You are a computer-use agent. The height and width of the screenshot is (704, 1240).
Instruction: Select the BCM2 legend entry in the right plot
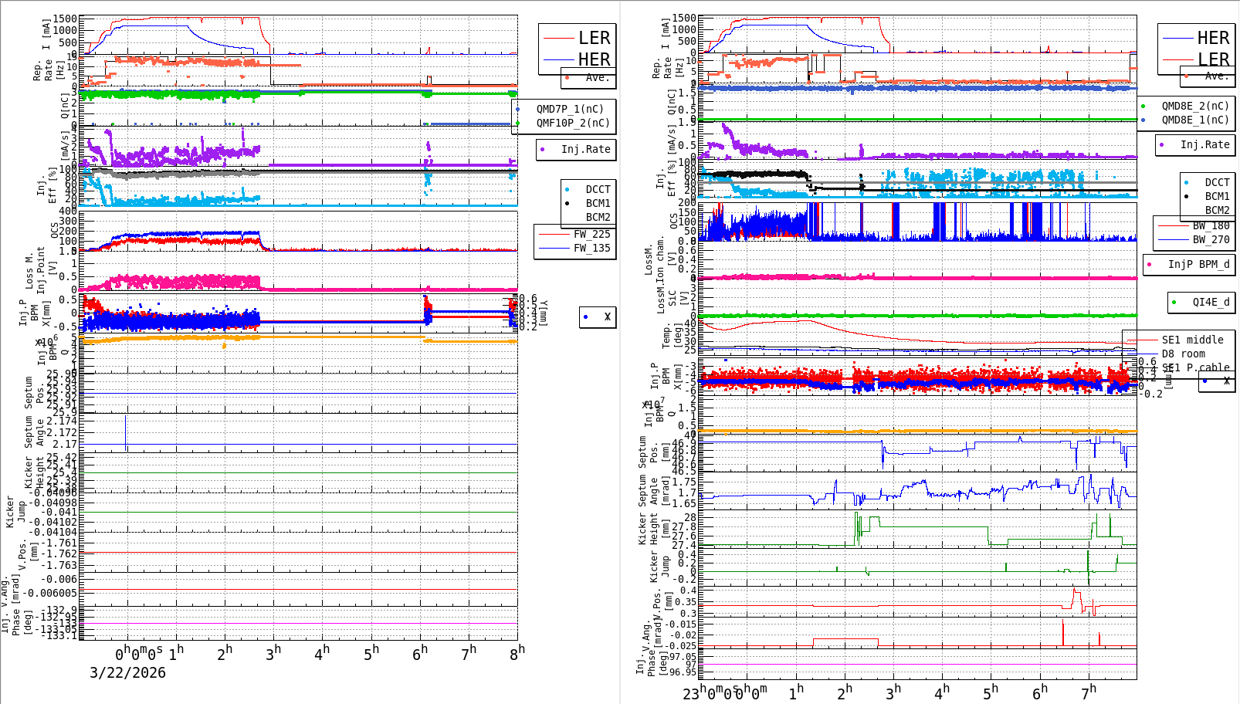[x=1217, y=210]
